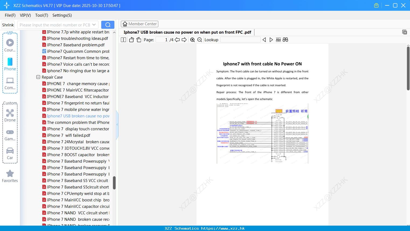Image resolution: width=410 pixels, height=231 pixels.
Task: Open iPhone 7 MainVCC boost chip file
Action: pyautogui.click(x=76, y=200)
